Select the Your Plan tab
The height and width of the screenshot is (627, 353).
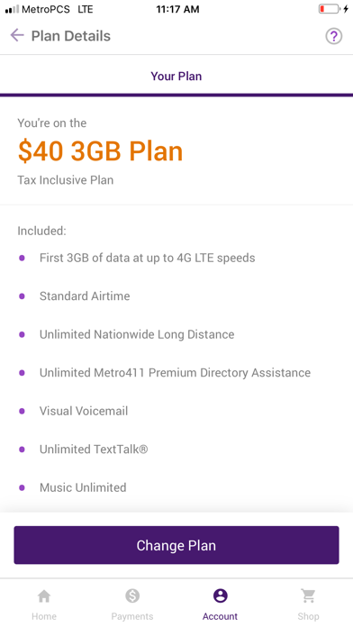[x=176, y=77]
